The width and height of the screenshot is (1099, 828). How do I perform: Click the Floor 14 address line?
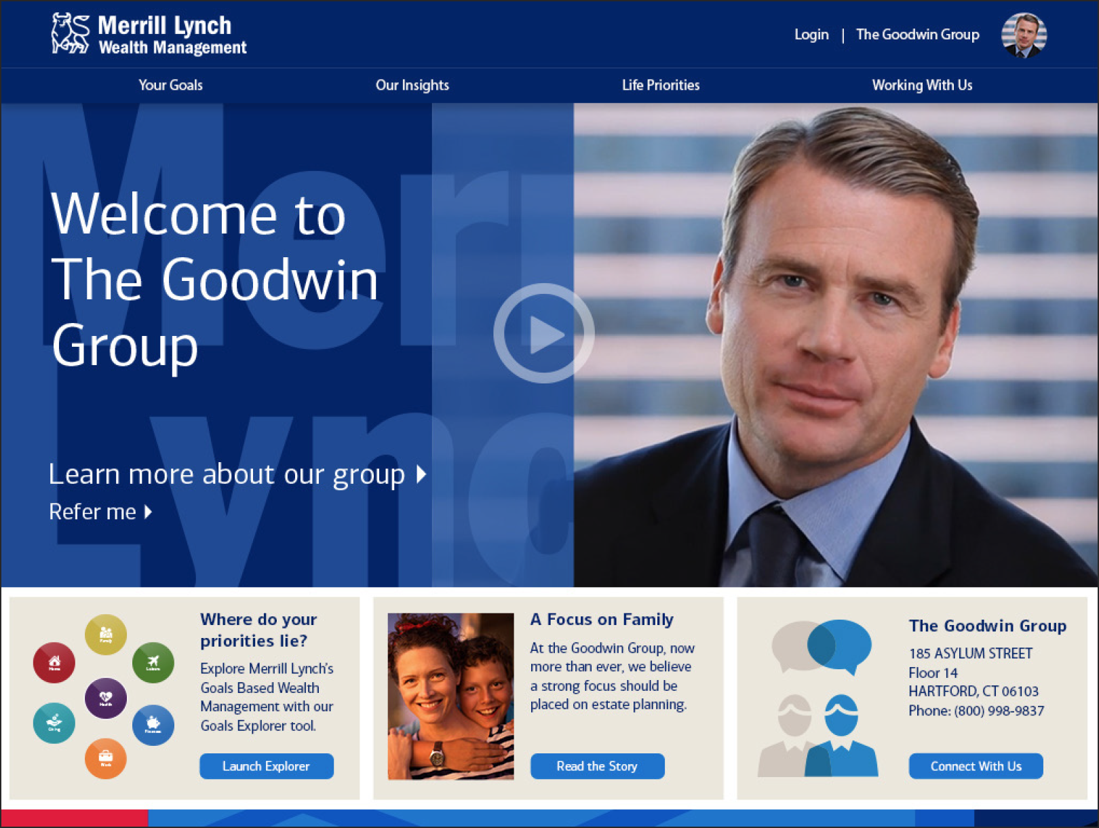pyautogui.click(x=933, y=673)
